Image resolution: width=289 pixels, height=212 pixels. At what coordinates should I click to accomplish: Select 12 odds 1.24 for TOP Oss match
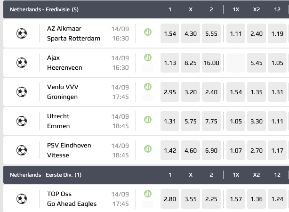[x=278, y=199]
